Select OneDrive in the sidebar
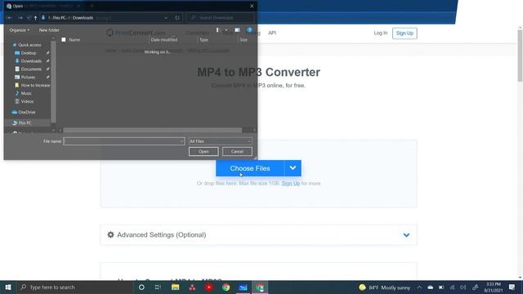Image resolution: width=523 pixels, height=294 pixels. [x=24, y=113]
